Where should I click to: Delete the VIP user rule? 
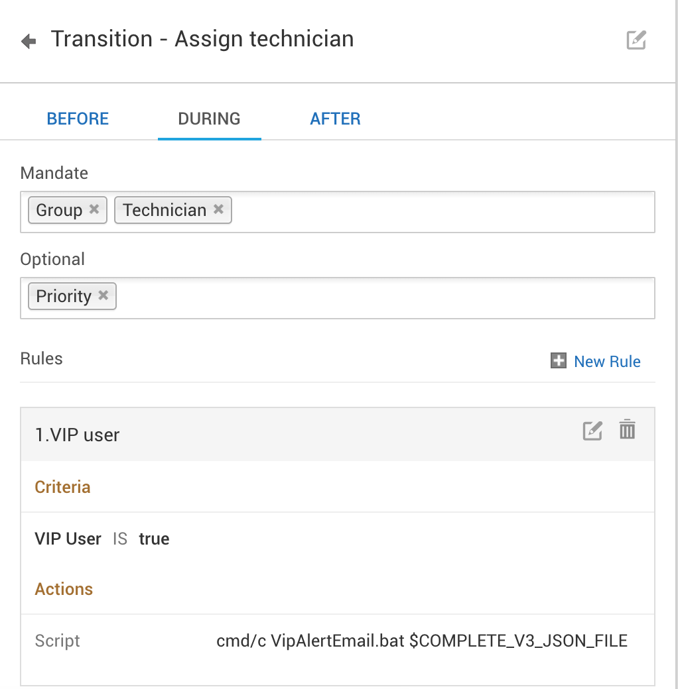click(x=627, y=430)
